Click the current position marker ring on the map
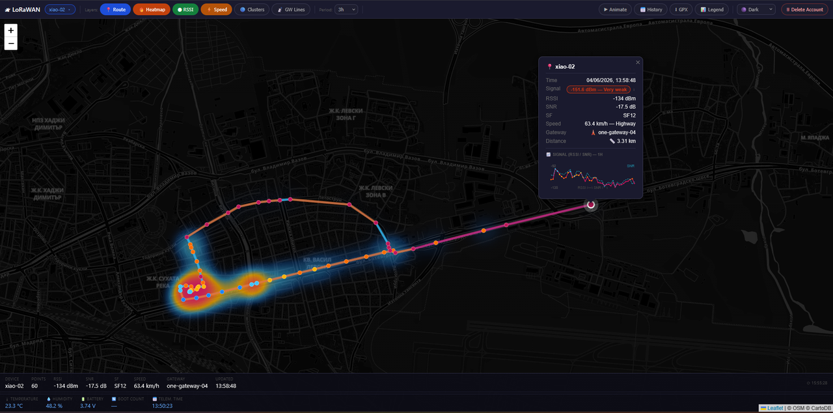Screen dimensions: 833x413 (591, 205)
